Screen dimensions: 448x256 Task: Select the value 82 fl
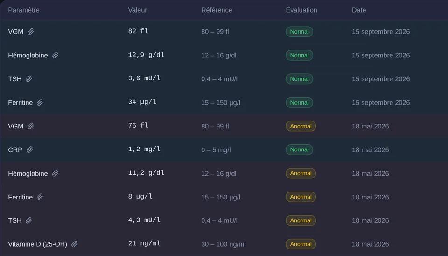pos(138,31)
